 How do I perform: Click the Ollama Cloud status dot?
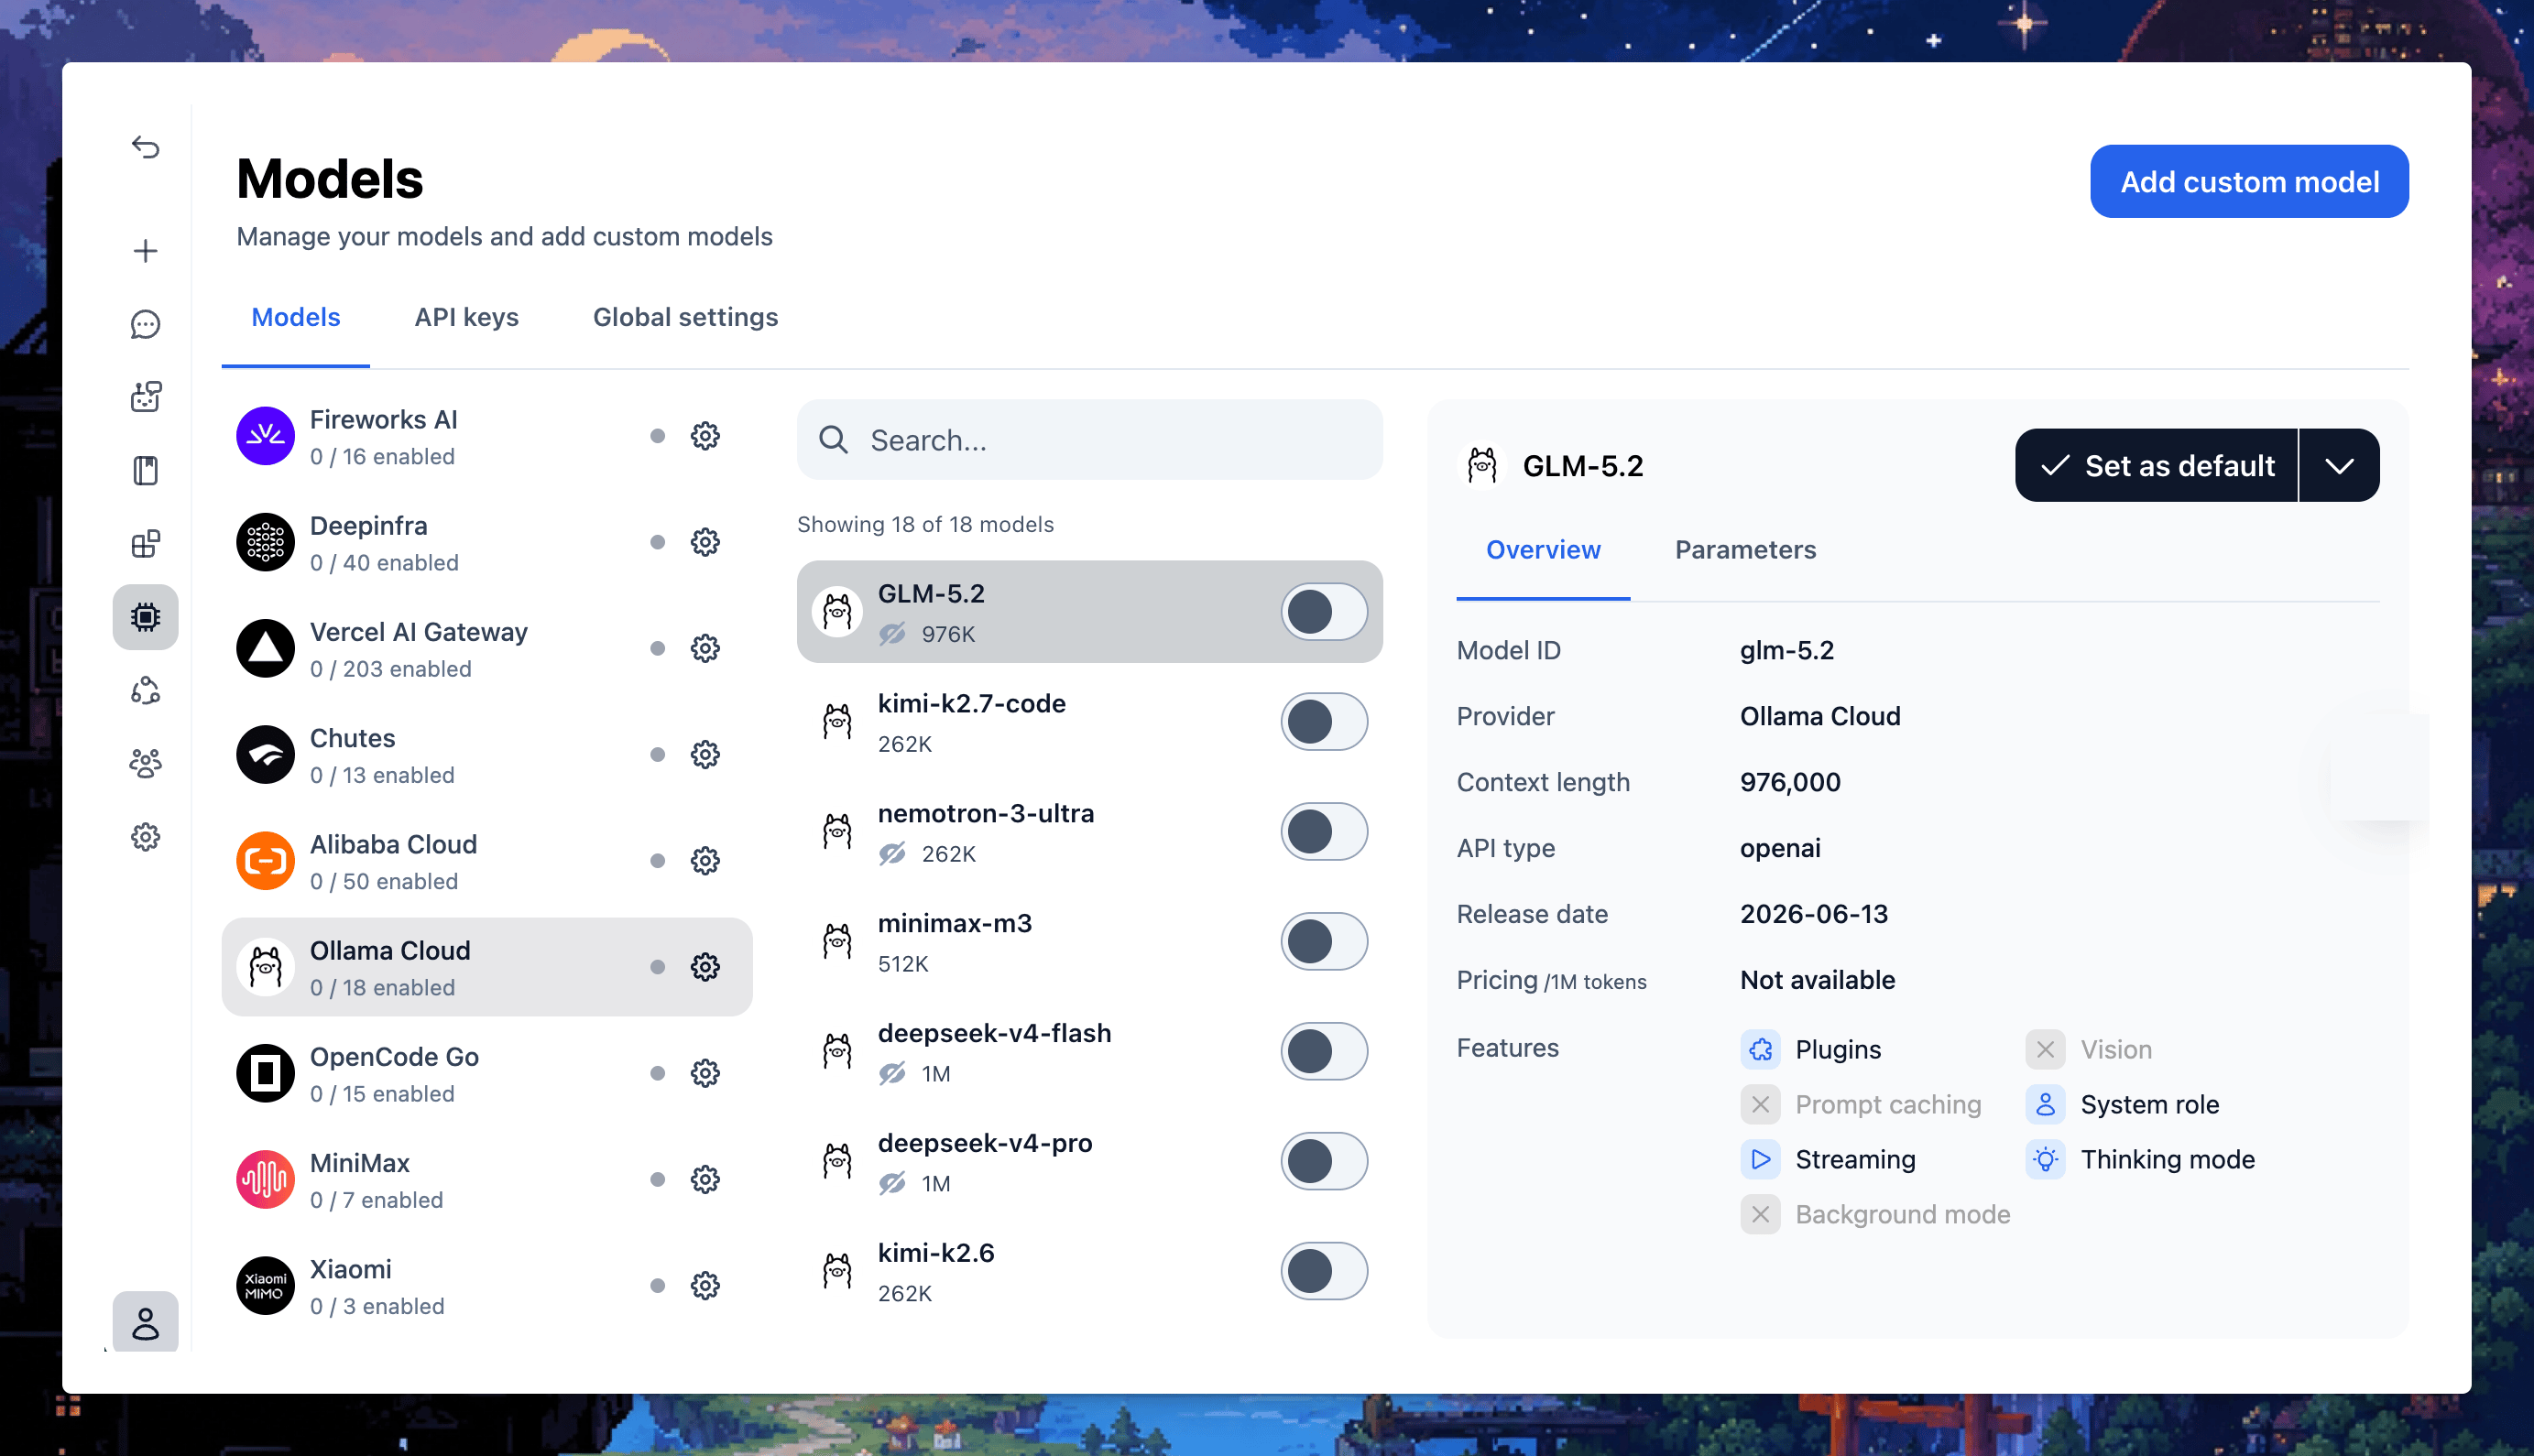pos(657,967)
